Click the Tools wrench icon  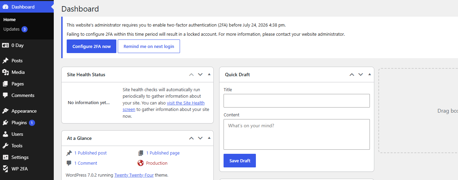pyautogui.click(x=5, y=146)
